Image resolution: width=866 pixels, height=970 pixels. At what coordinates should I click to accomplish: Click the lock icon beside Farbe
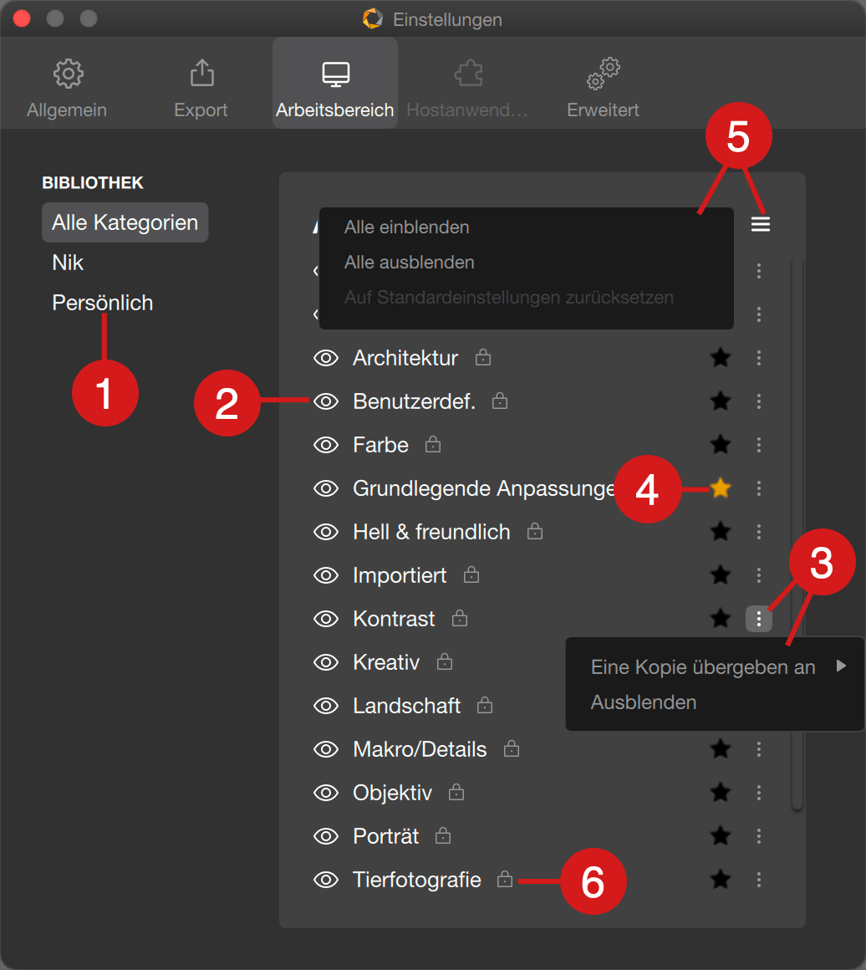pos(433,444)
